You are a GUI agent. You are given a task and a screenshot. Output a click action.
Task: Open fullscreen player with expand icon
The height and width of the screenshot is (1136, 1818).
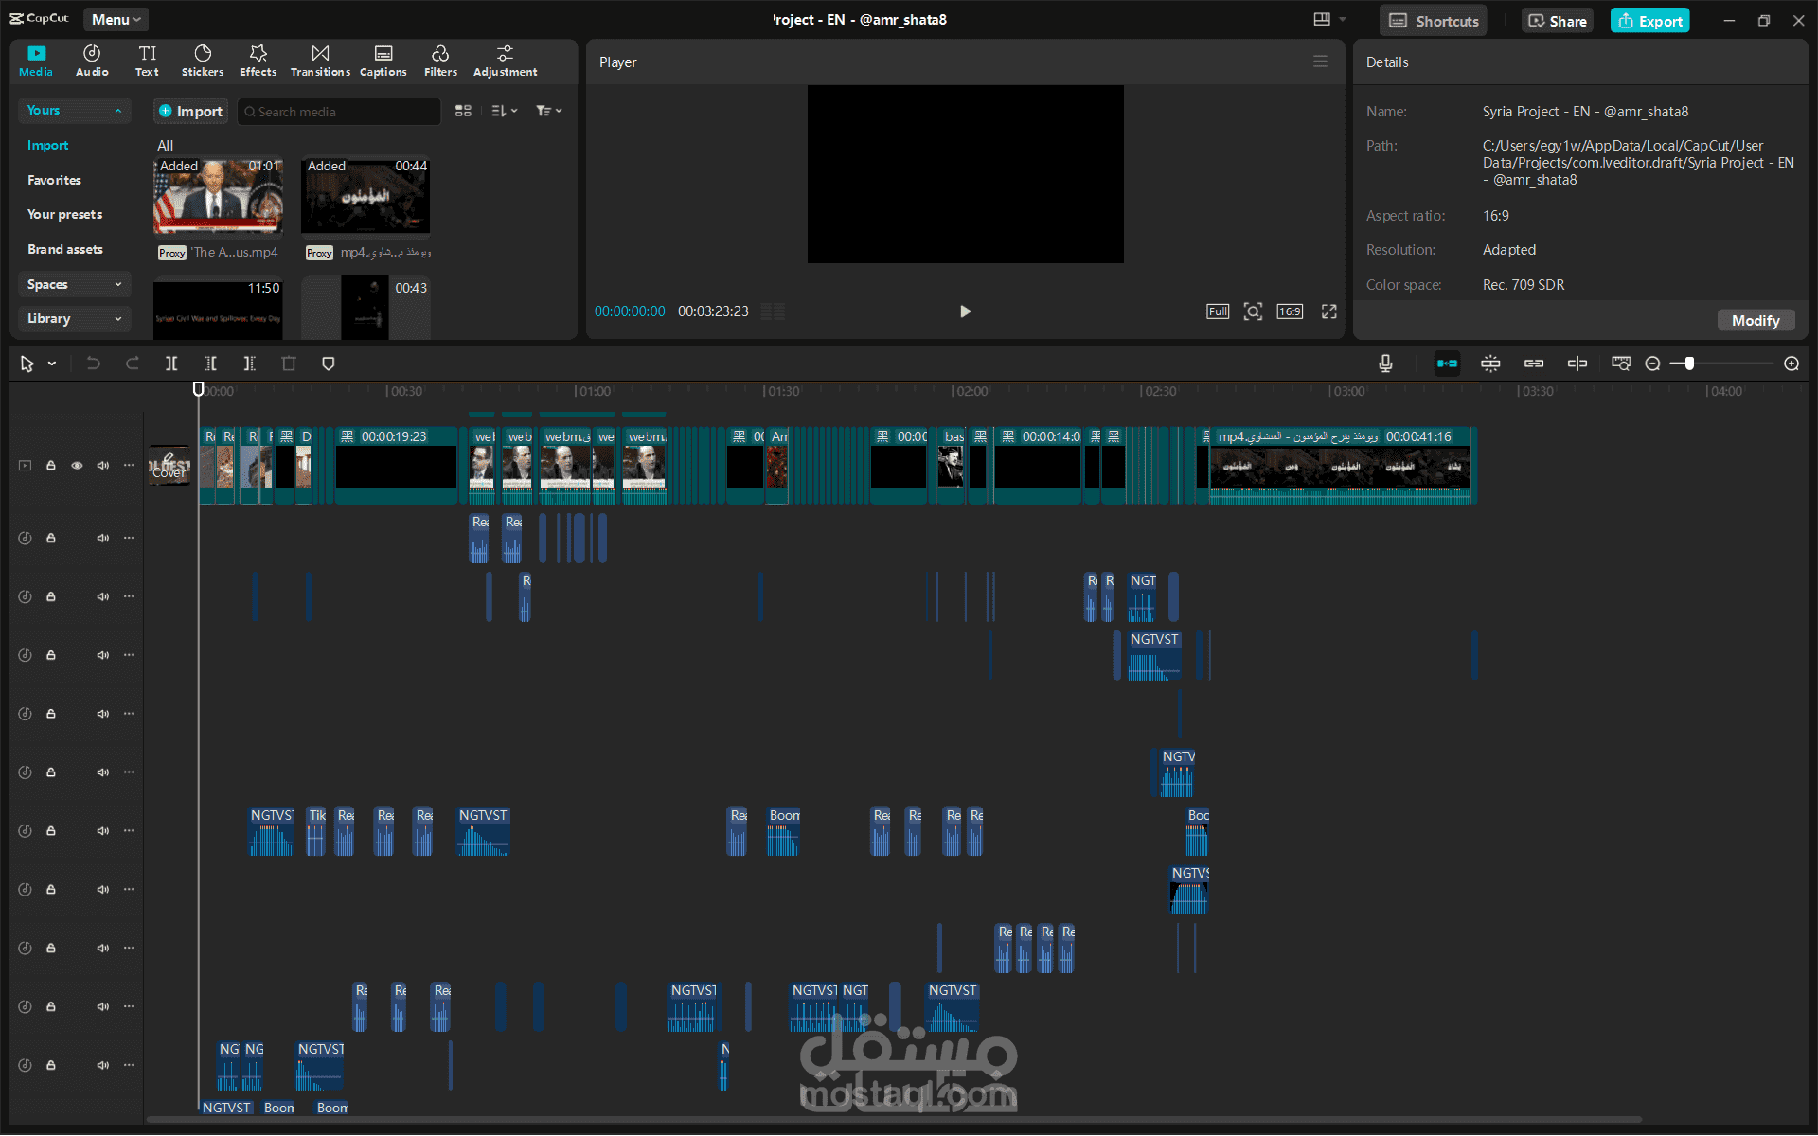click(1329, 311)
